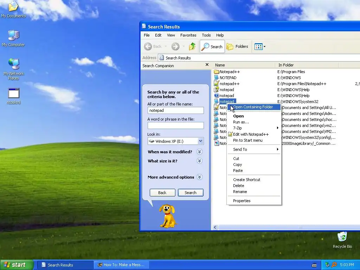This screenshot has height=270, width=360.
Task: Click the Search Results window title icon
Action: coord(144,26)
